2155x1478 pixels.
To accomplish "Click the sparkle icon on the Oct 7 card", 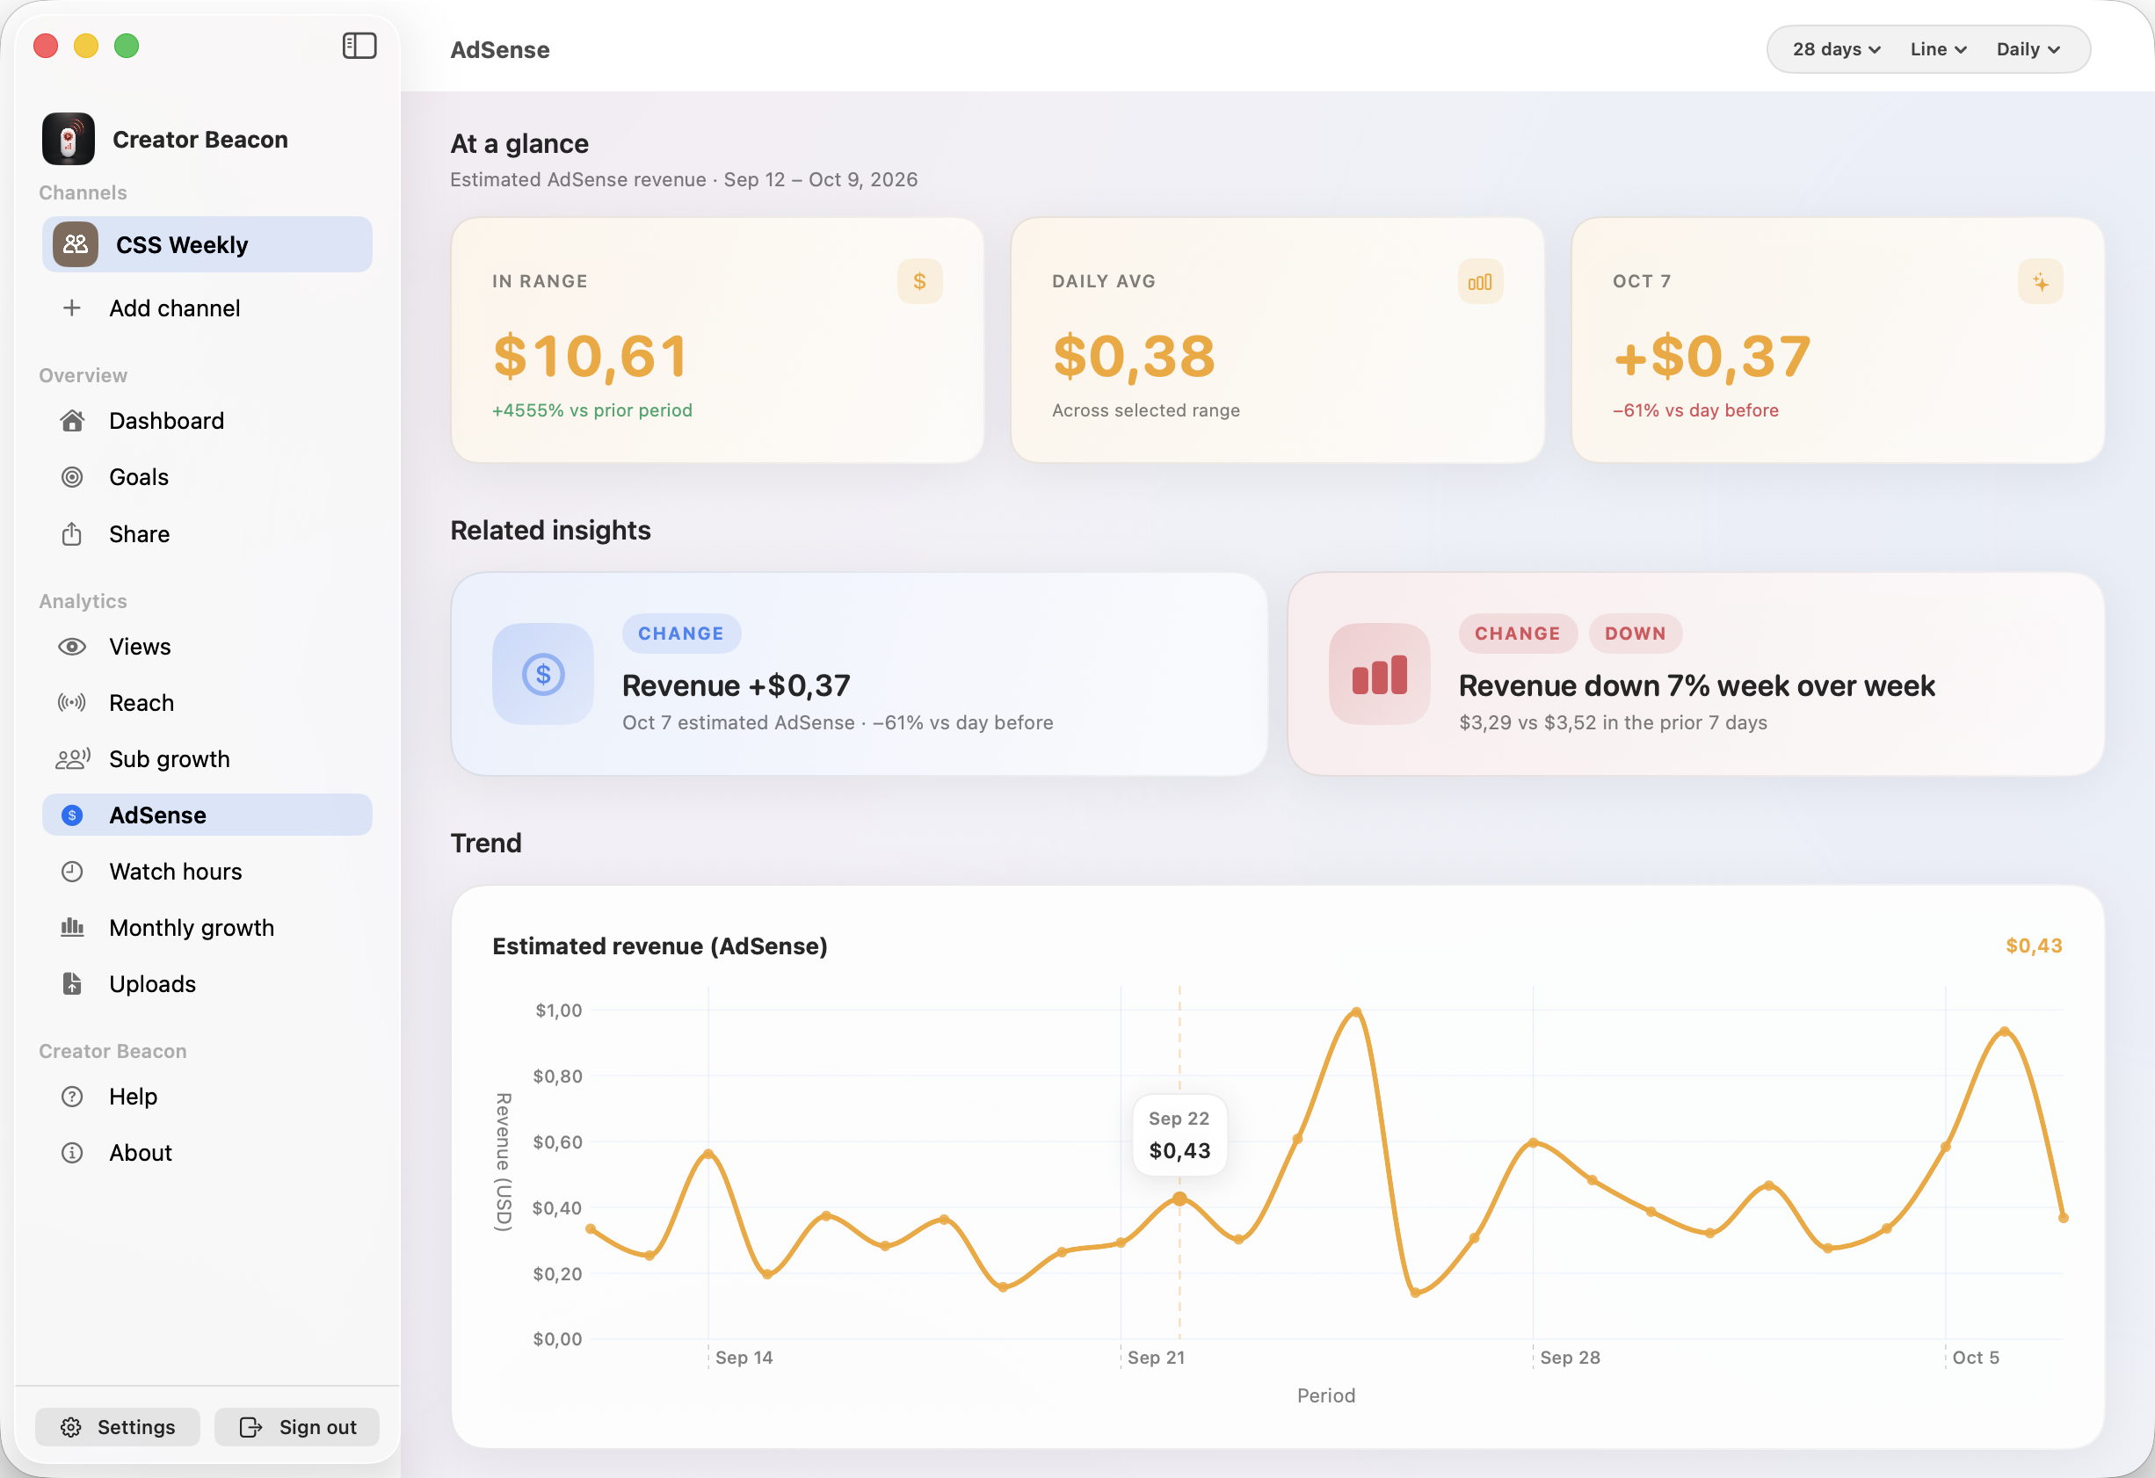I will click(x=2040, y=281).
